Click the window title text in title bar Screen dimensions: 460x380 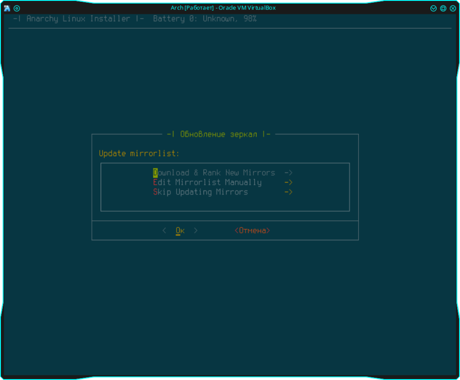point(223,8)
